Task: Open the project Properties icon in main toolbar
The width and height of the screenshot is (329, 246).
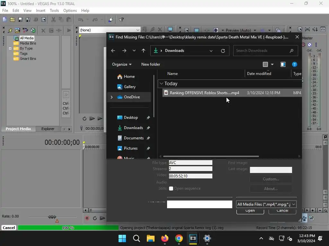Action: [x=43, y=20]
